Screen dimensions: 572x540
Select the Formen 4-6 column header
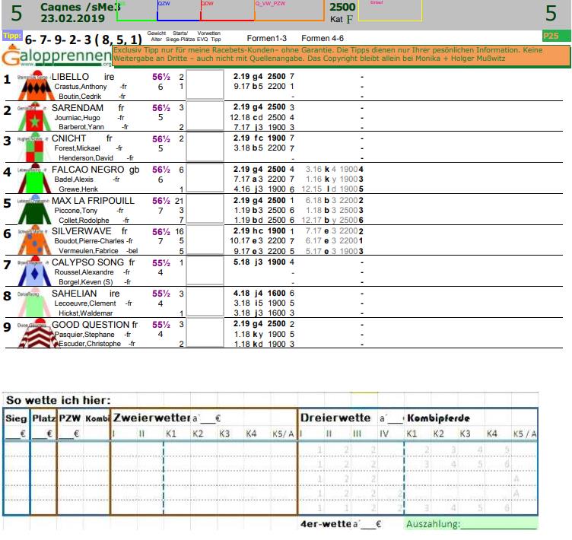[324, 38]
